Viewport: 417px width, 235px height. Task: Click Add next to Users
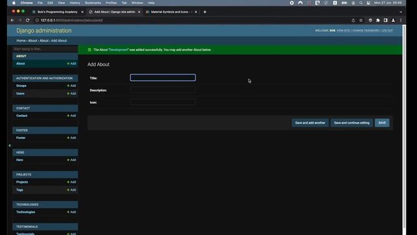(x=72, y=94)
